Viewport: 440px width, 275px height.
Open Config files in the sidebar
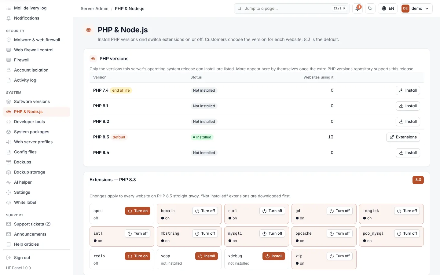pyautogui.click(x=36, y=152)
